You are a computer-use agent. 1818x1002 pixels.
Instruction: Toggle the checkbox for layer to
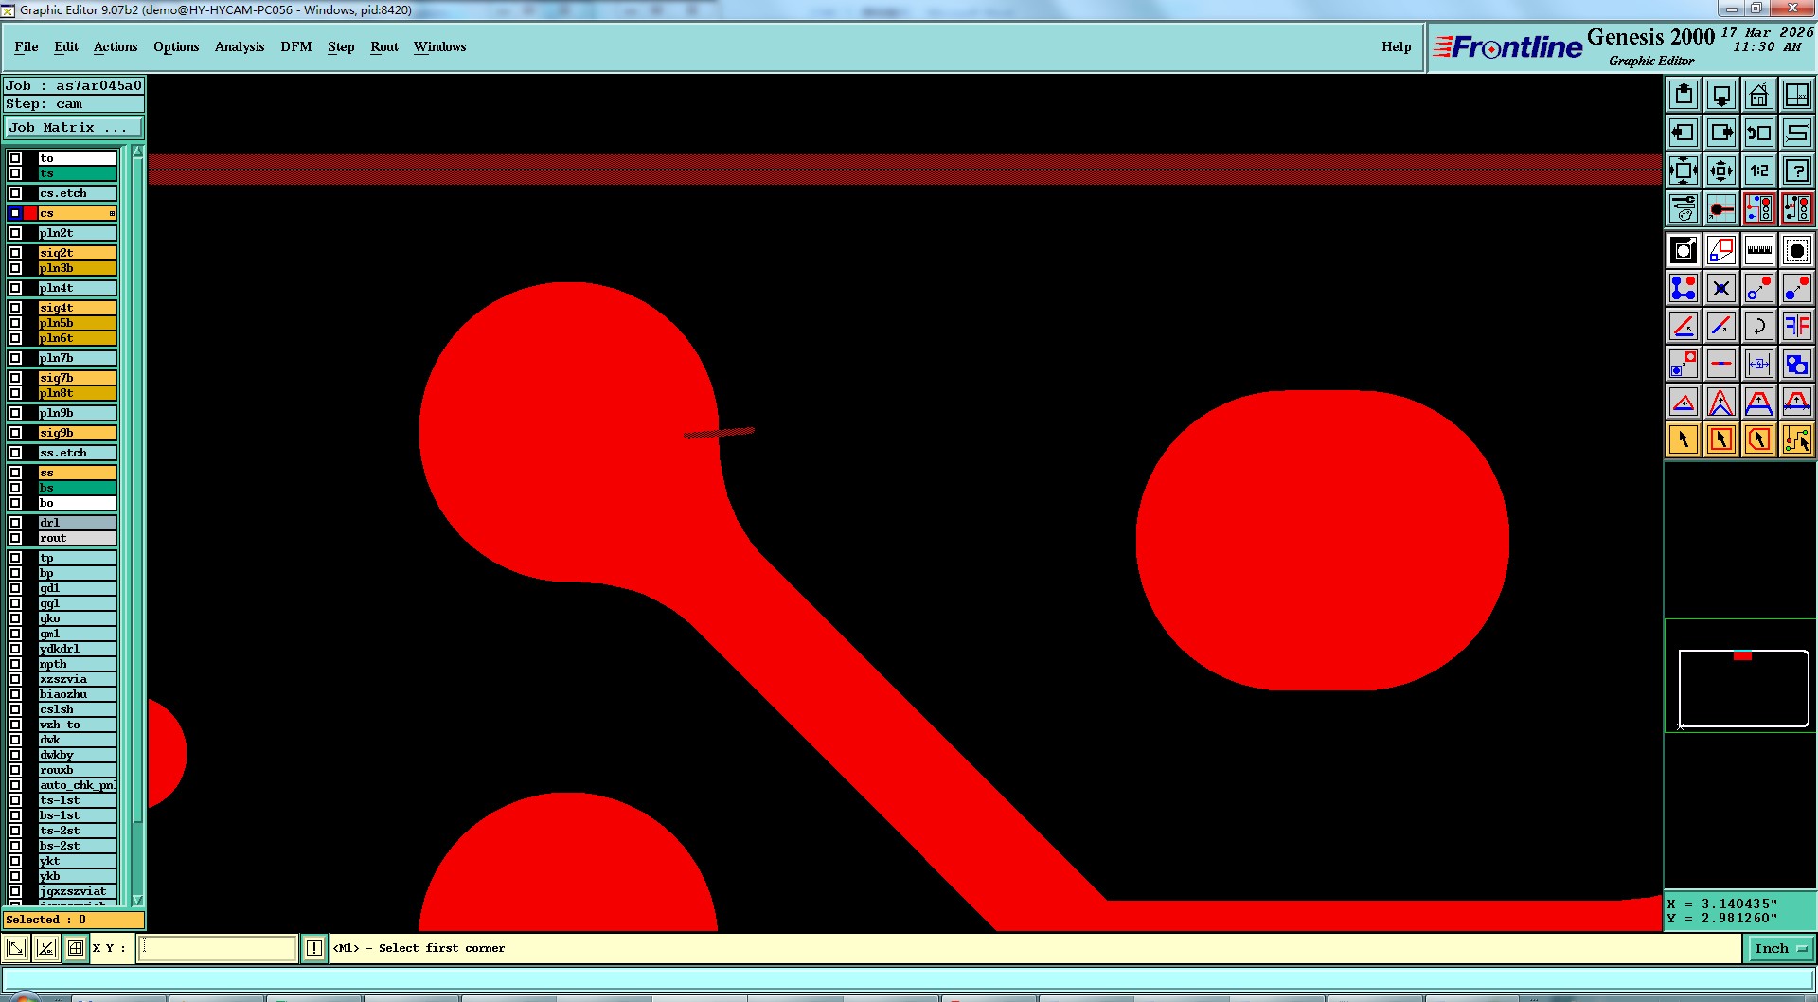[15, 158]
